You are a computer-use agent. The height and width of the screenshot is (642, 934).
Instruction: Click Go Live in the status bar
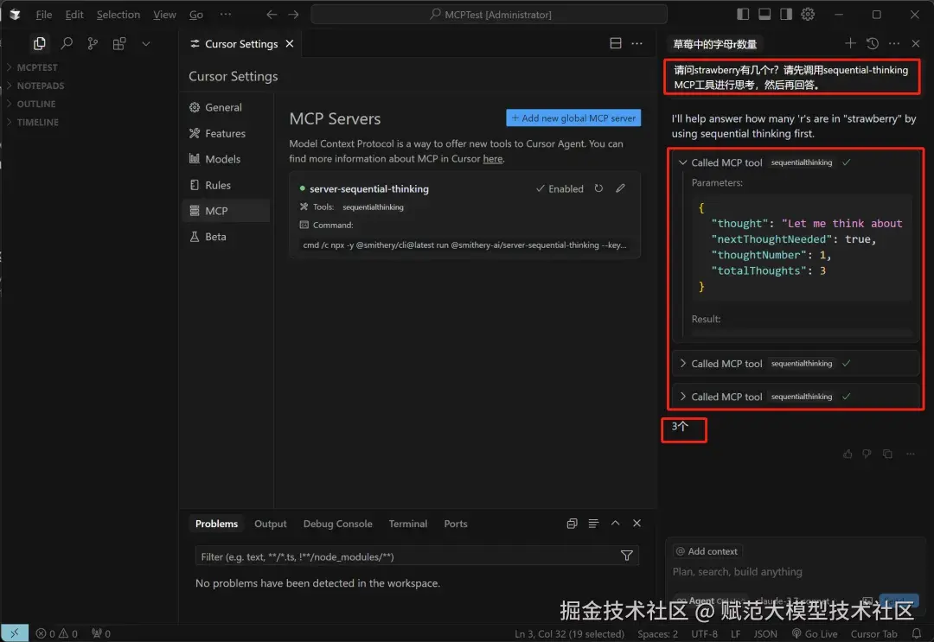coord(815,633)
